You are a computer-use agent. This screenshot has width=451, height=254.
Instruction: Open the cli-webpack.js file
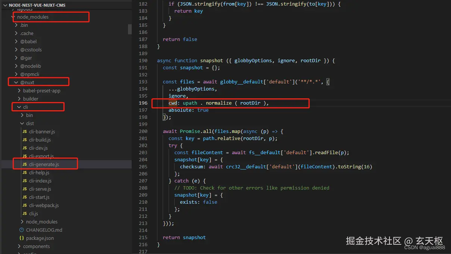point(44,205)
